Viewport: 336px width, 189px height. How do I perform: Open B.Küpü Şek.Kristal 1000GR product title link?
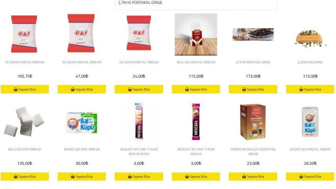310,150
